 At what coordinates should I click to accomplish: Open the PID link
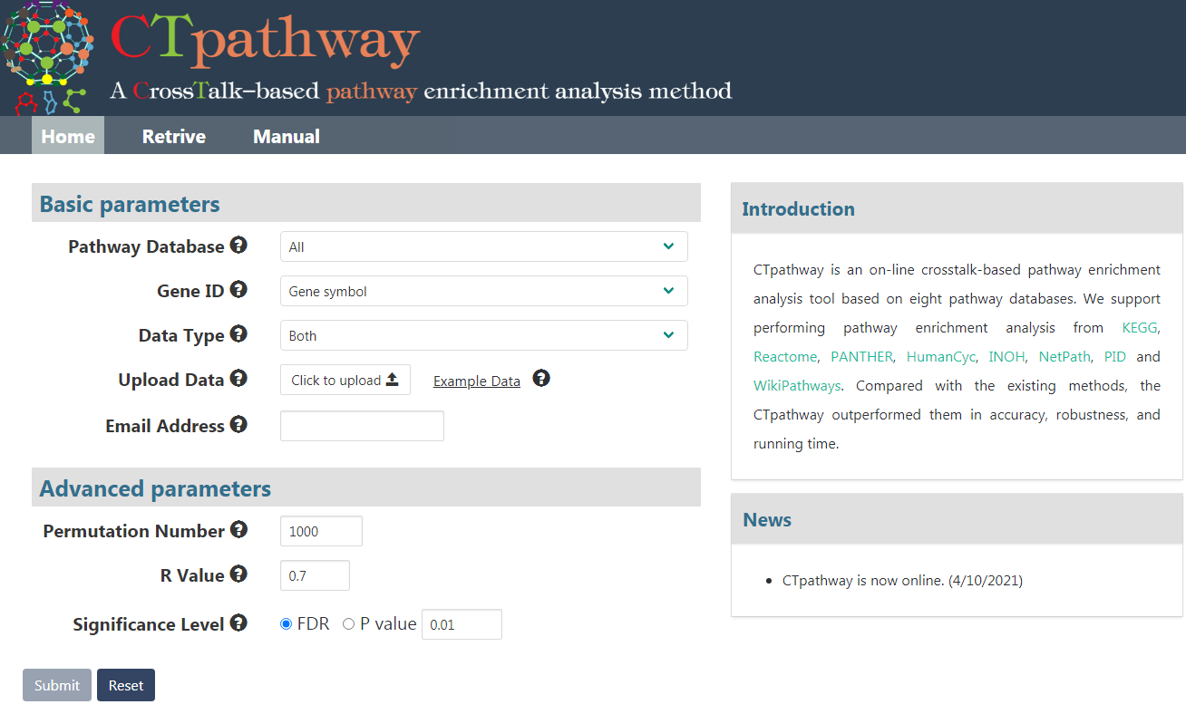click(1115, 357)
